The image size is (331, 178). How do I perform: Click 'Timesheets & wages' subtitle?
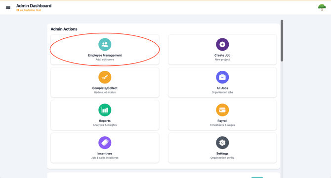(222, 125)
